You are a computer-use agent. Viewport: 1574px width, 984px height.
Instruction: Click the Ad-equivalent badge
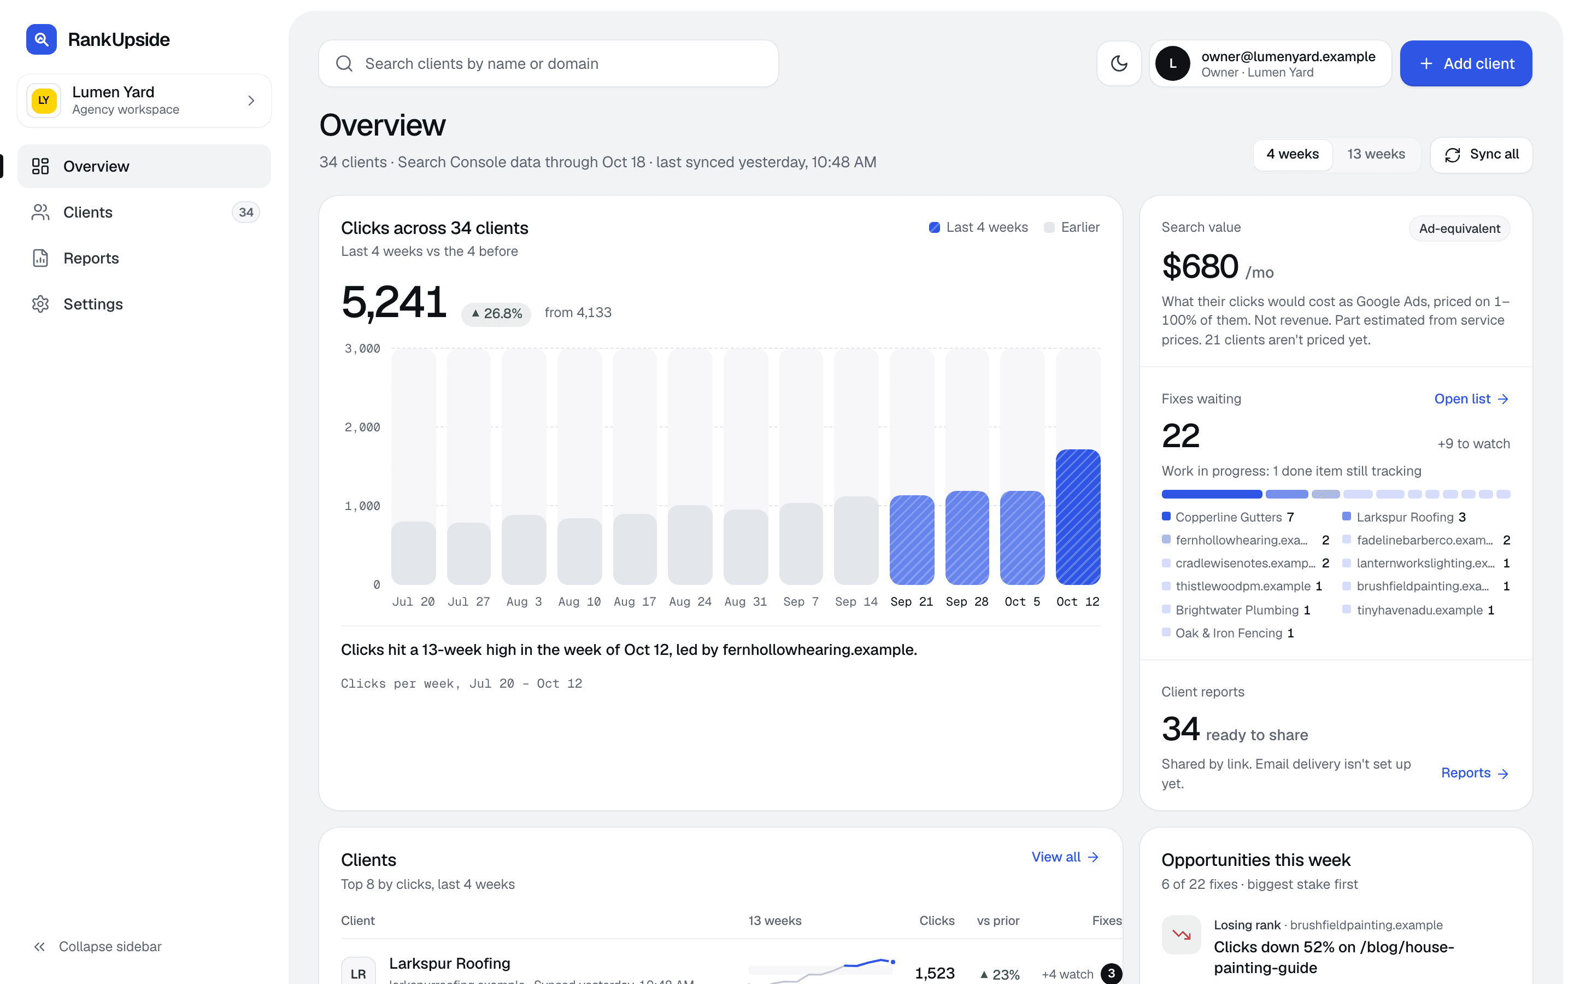pyautogui.click(x=1460, y=229)
